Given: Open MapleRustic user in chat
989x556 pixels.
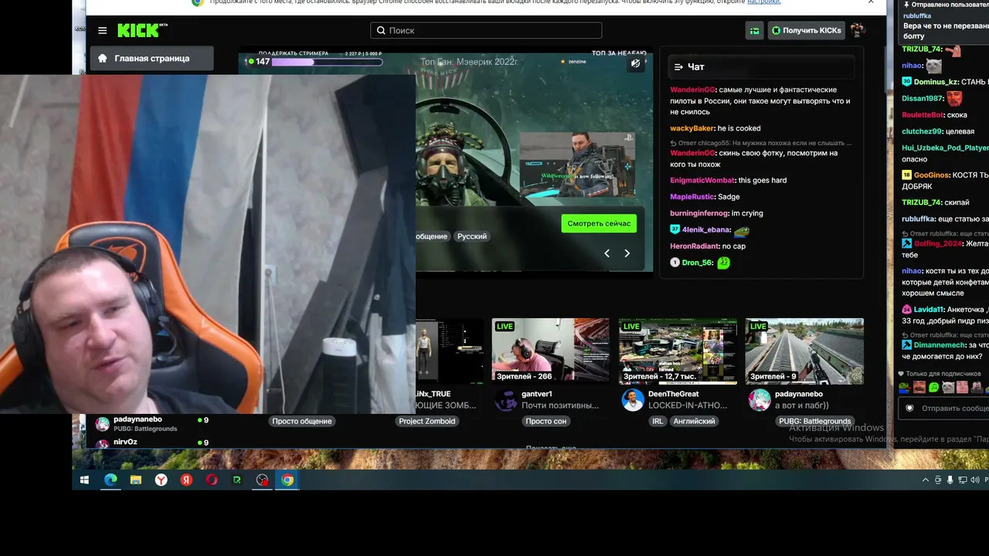Looking at the screenshot, I should click(692, 197).
